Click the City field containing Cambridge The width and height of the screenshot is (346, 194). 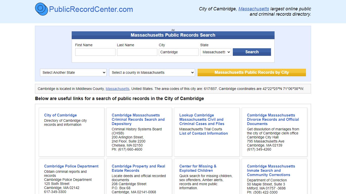pyautogui.click(x=179, y=52)
